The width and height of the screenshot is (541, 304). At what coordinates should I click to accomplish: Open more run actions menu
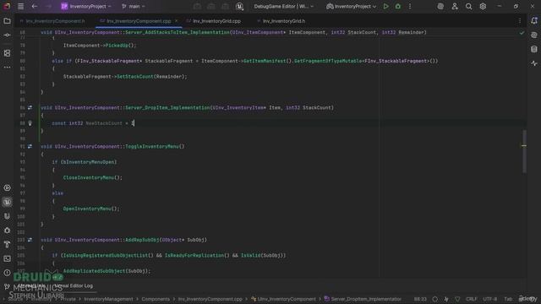click(410, 6)
